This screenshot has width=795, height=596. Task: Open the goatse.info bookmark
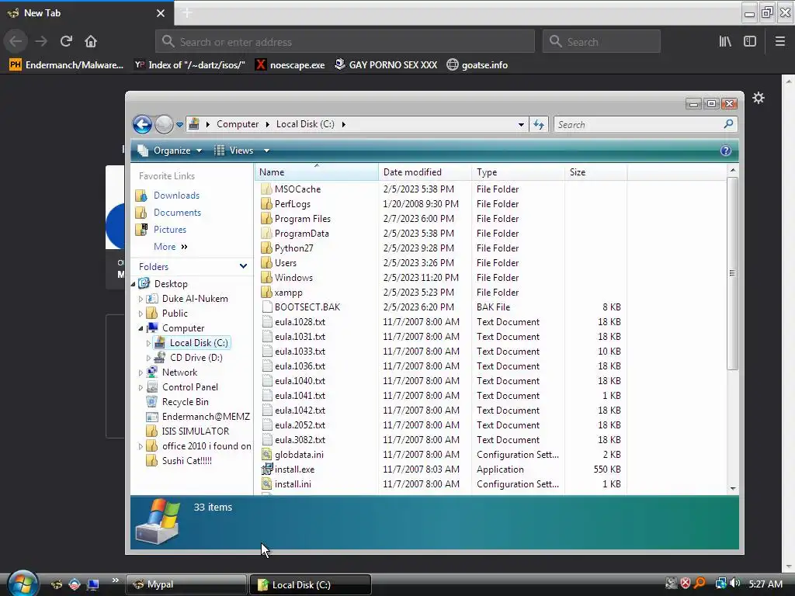(477, 65)
